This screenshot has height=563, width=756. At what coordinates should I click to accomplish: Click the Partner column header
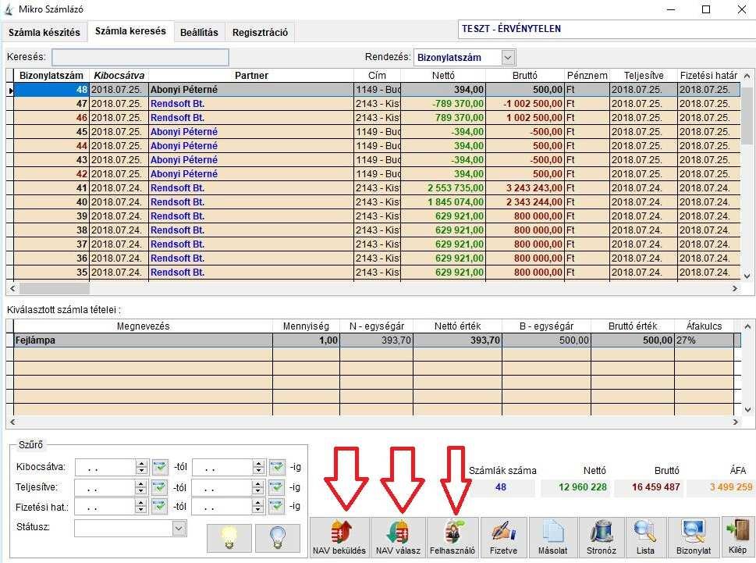click(x=251, y=75)
